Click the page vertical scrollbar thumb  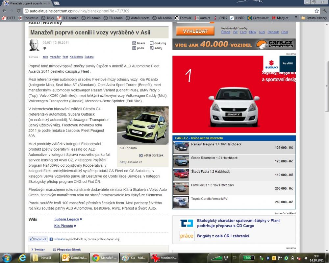326,86
